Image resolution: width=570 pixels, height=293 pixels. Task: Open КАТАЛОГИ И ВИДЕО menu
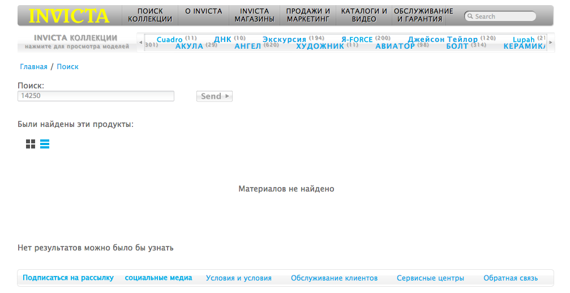pyautogui.click(x=364, y=15)
